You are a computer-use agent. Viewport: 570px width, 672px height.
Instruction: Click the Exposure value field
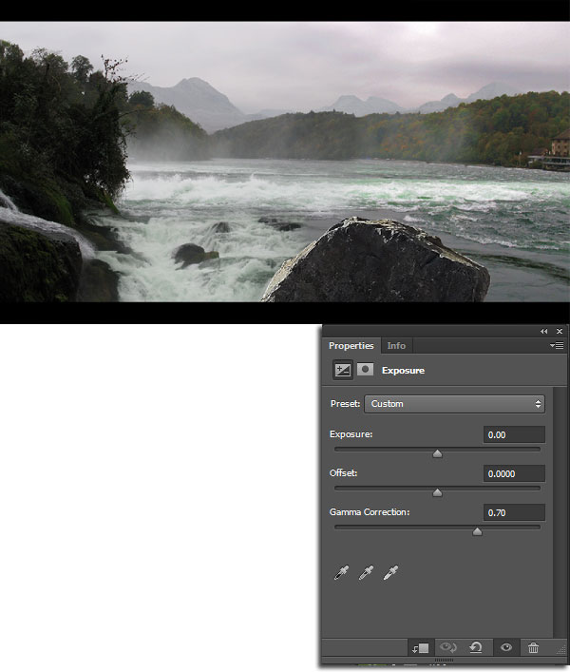pos(513,434)
